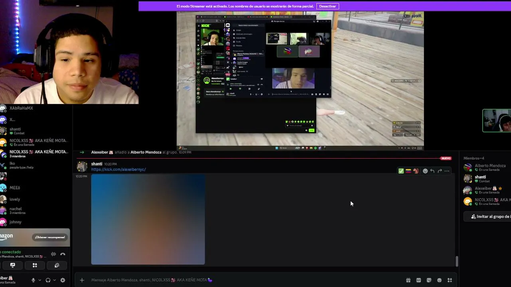This screenshot has width=511, height=287.
Task: React with the green check mark emoji
Action: point(401,171)
